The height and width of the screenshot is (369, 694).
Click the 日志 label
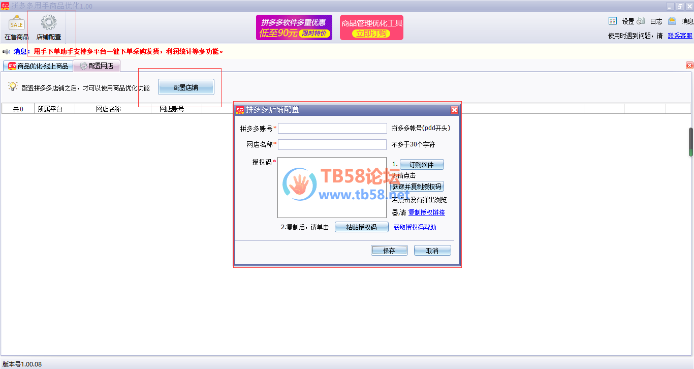pos(656,21)
